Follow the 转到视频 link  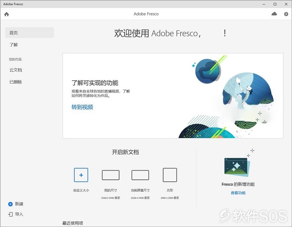coord(82,107)
